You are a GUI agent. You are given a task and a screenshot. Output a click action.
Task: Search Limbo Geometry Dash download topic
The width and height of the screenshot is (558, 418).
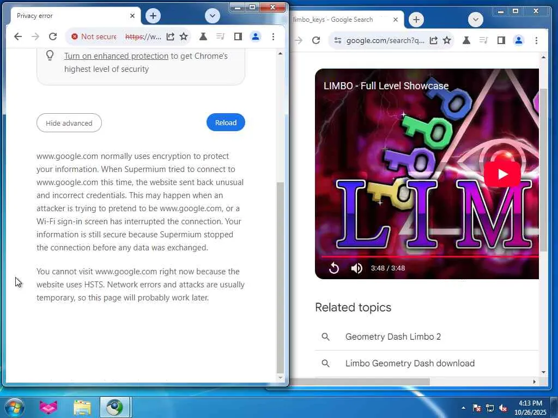(426, 363)
